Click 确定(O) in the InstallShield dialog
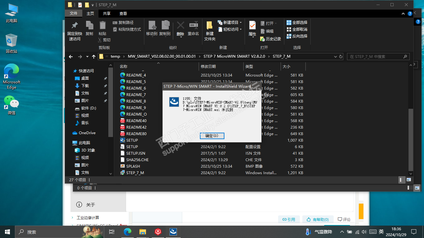The image size is (424, 238). click(212, 136)
